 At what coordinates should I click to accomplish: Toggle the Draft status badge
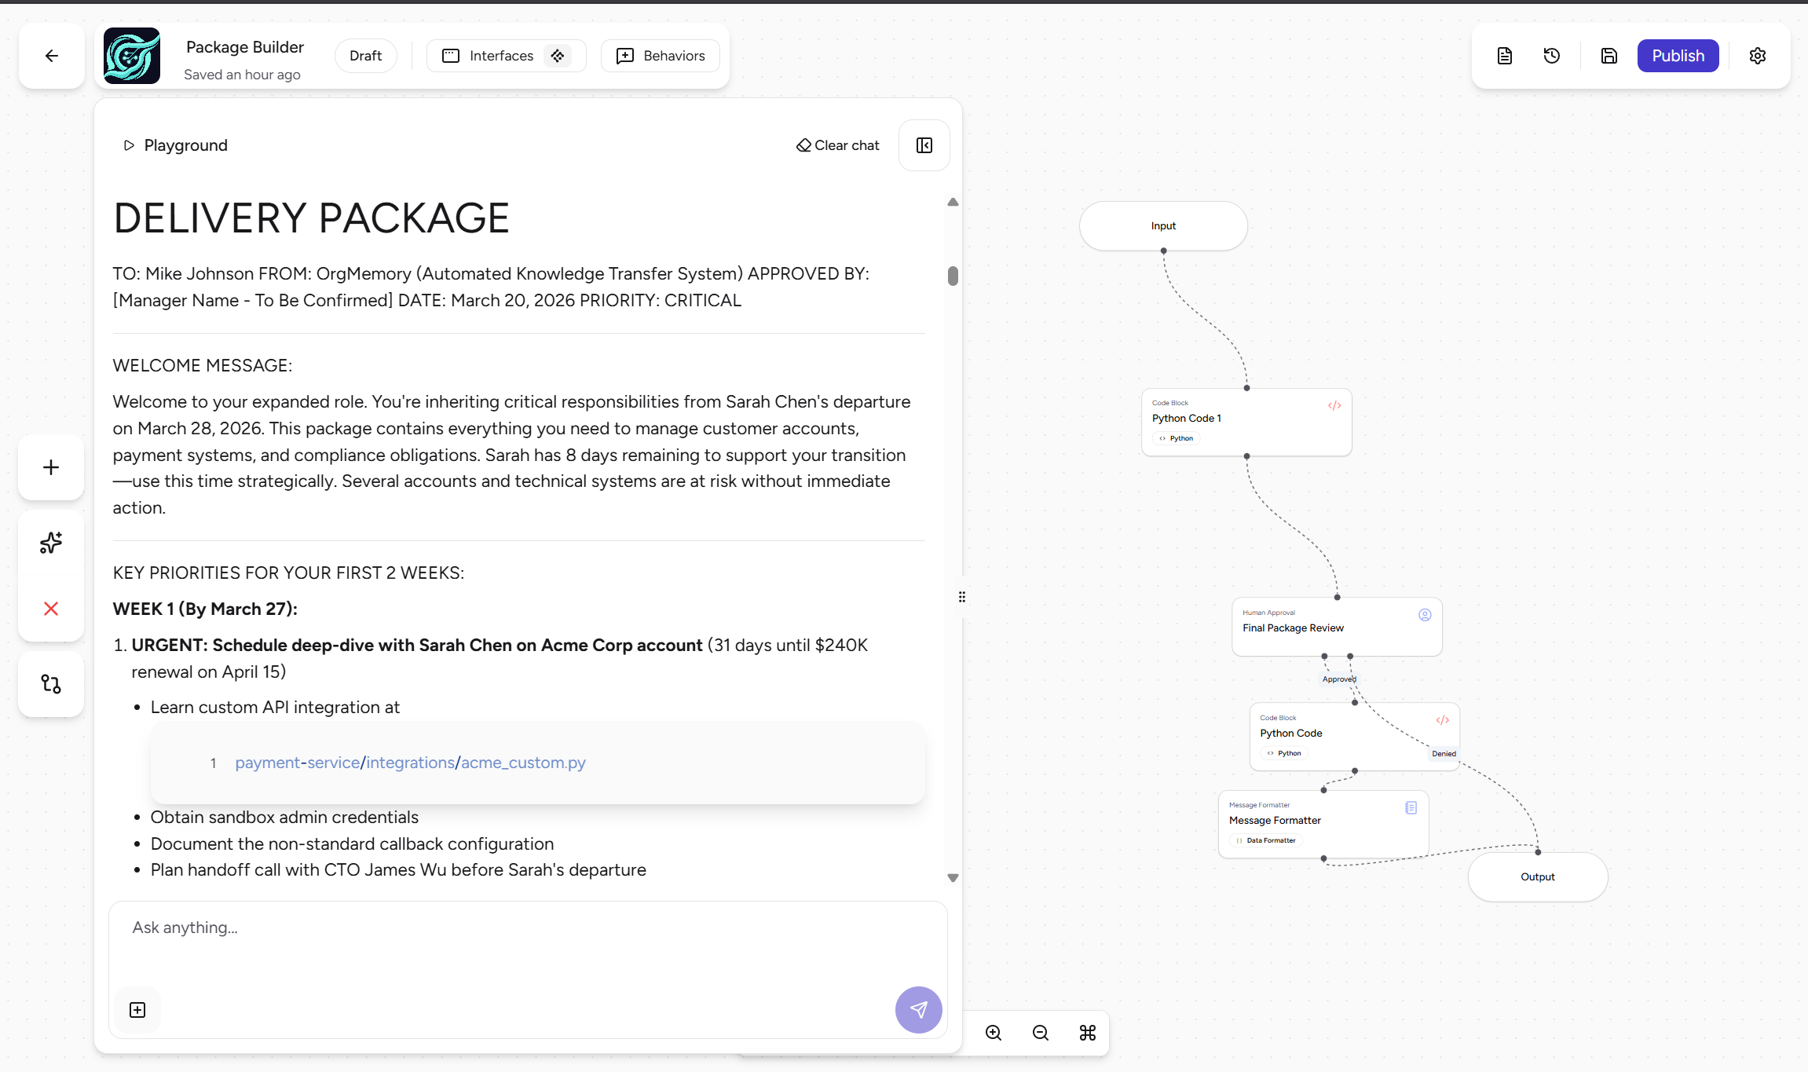[365, 56]
